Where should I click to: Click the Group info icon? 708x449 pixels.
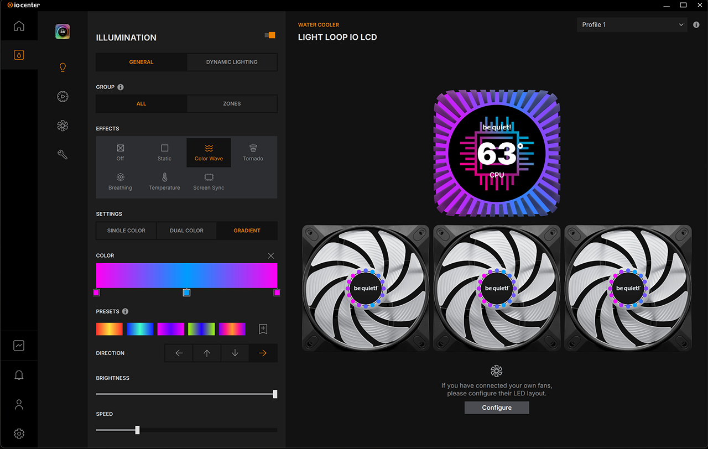point(121,87)
